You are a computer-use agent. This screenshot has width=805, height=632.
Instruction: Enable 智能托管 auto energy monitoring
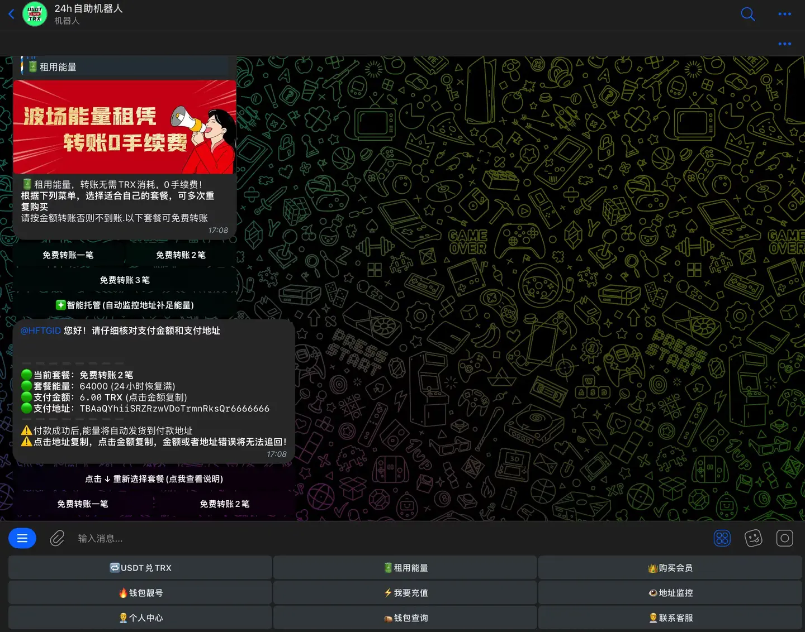coord(125,305)
